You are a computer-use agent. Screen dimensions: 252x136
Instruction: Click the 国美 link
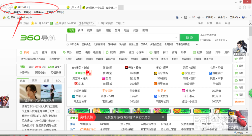[107, 78]
